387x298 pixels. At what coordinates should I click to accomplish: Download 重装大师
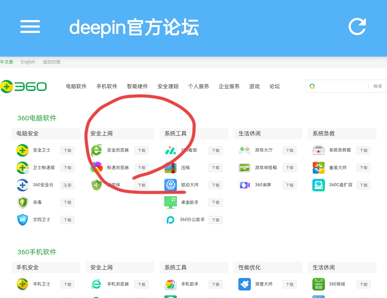click(364, 168)
